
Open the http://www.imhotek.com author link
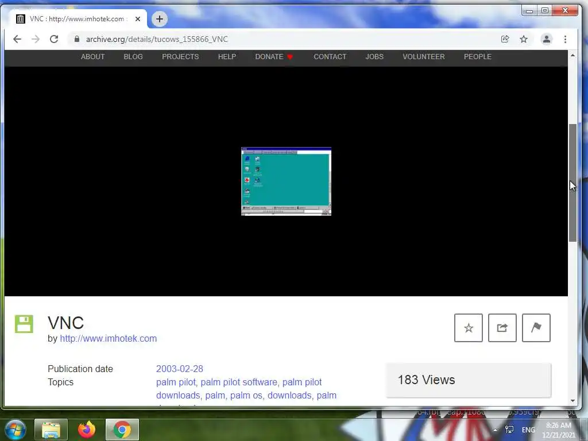pos(109,338)
